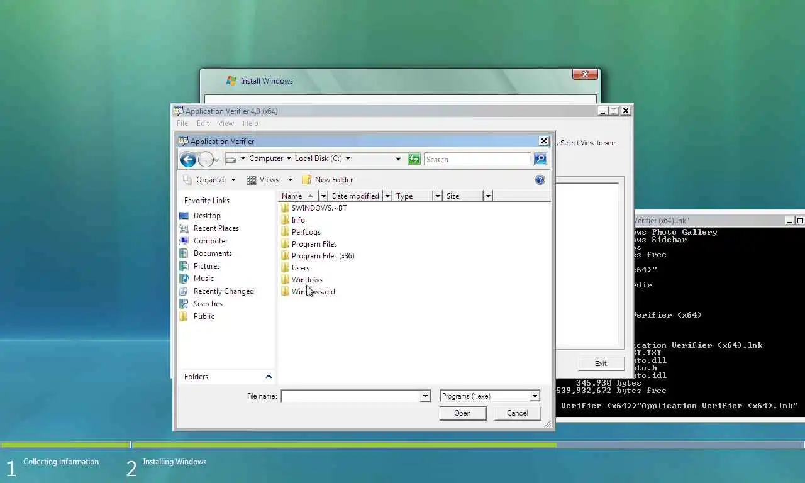Sort by the Type column header

click(413, 196)
